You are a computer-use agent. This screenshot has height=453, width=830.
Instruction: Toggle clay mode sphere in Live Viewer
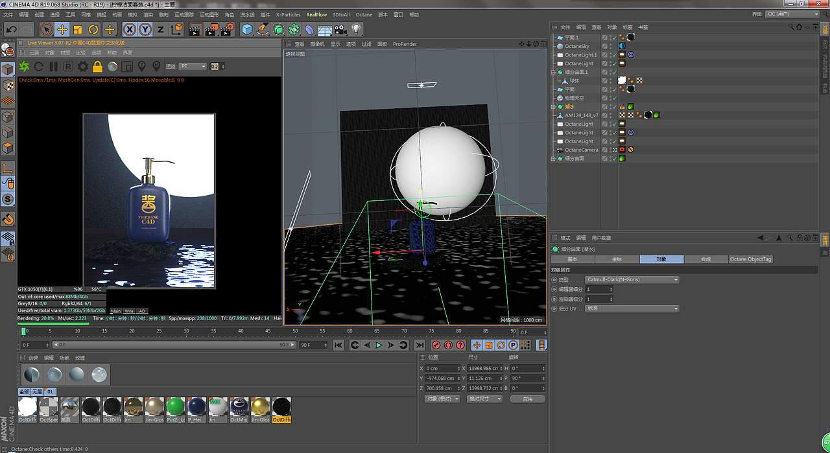[112, 66]
